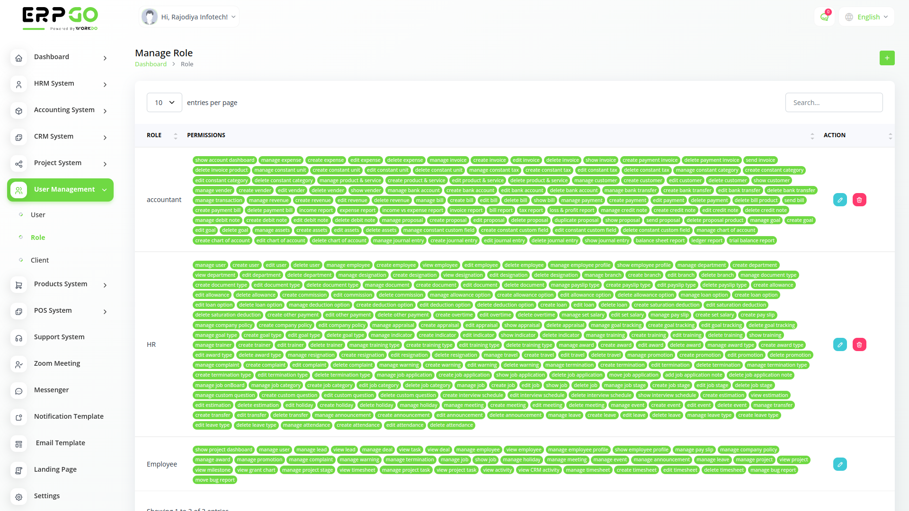Viewport: 909px width, 511px height.
Task: Edit the accountant role with pencil icon
Action: [840, 200]
